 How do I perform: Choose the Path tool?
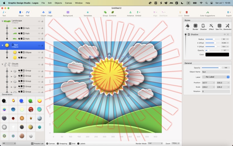[x=28, y=13]
